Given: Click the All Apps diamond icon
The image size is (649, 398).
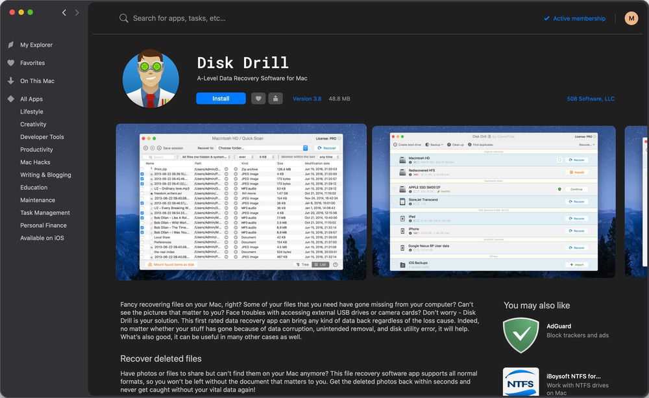Looking at the screenshot, I should [11, 99].
